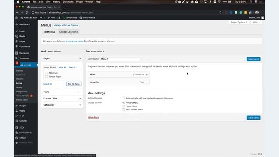
Task: Open Theme Editor under Appearance
Action: (22, 100)
